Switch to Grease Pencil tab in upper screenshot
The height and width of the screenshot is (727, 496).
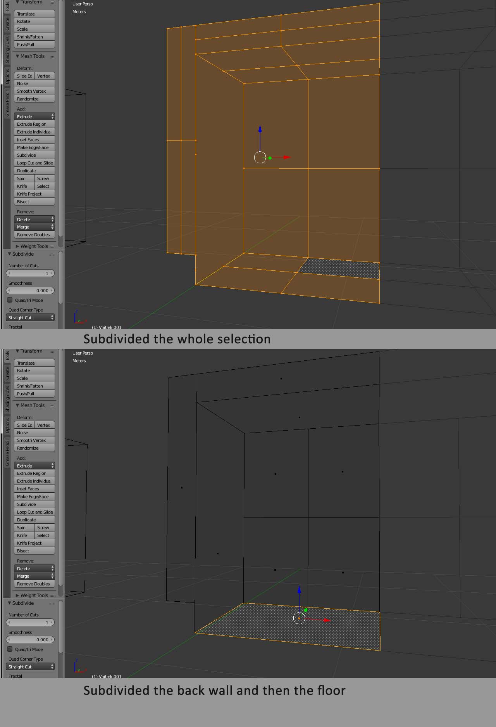(7, 103)
